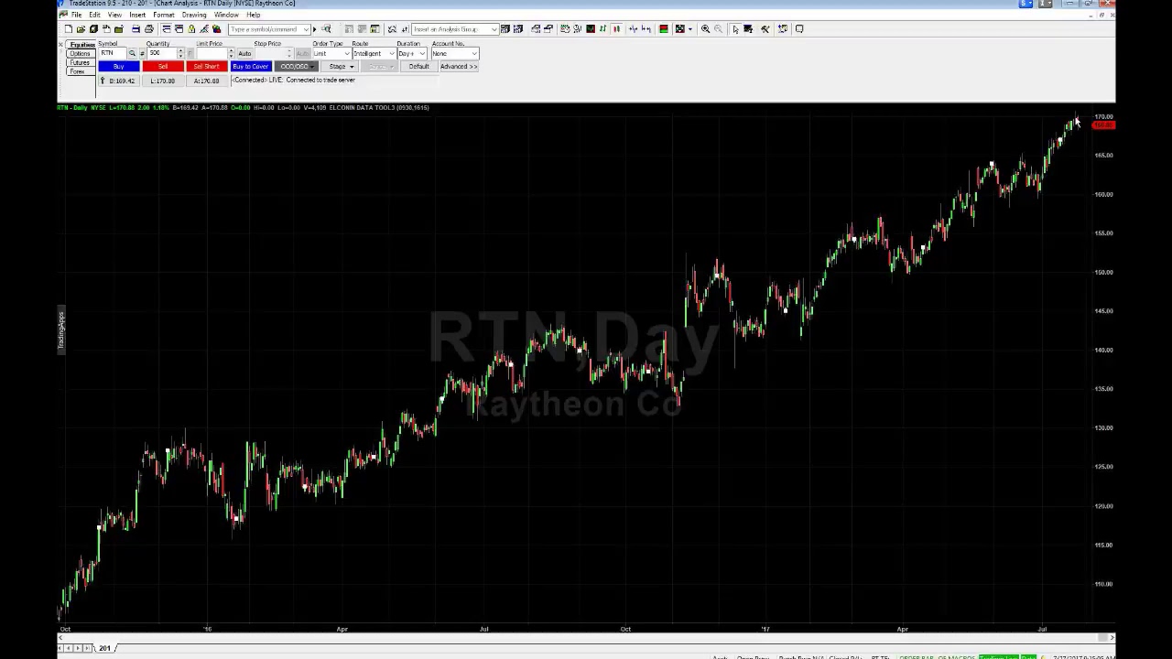Open the Account No. dropdown
This screenshot has width=1172, height=659.
474,53
